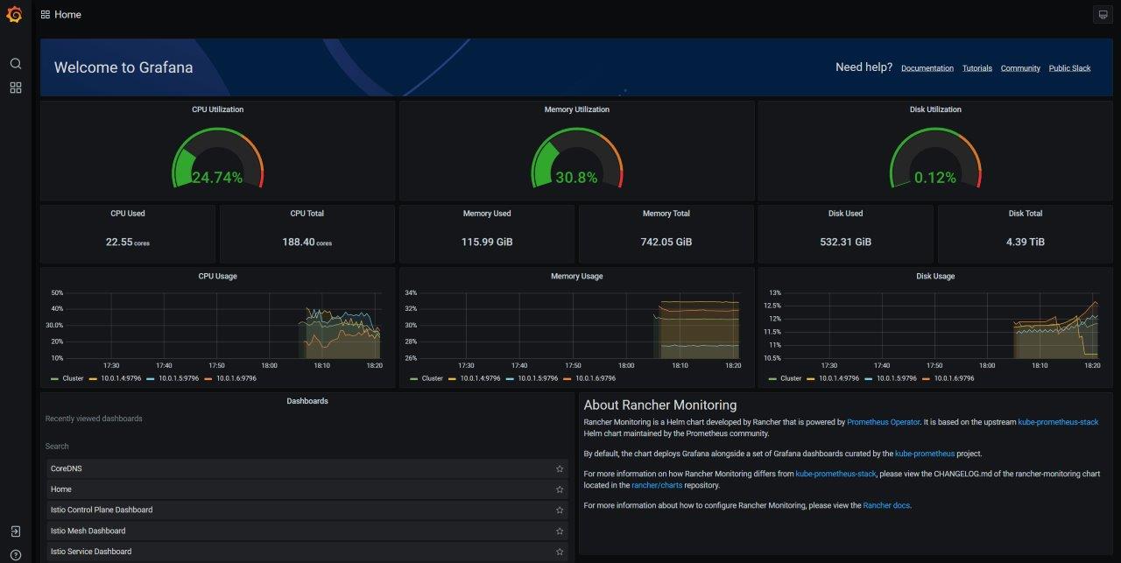Open the Home dashboard title picker
Screen dimensions: 1121x563
click(67, 15)
